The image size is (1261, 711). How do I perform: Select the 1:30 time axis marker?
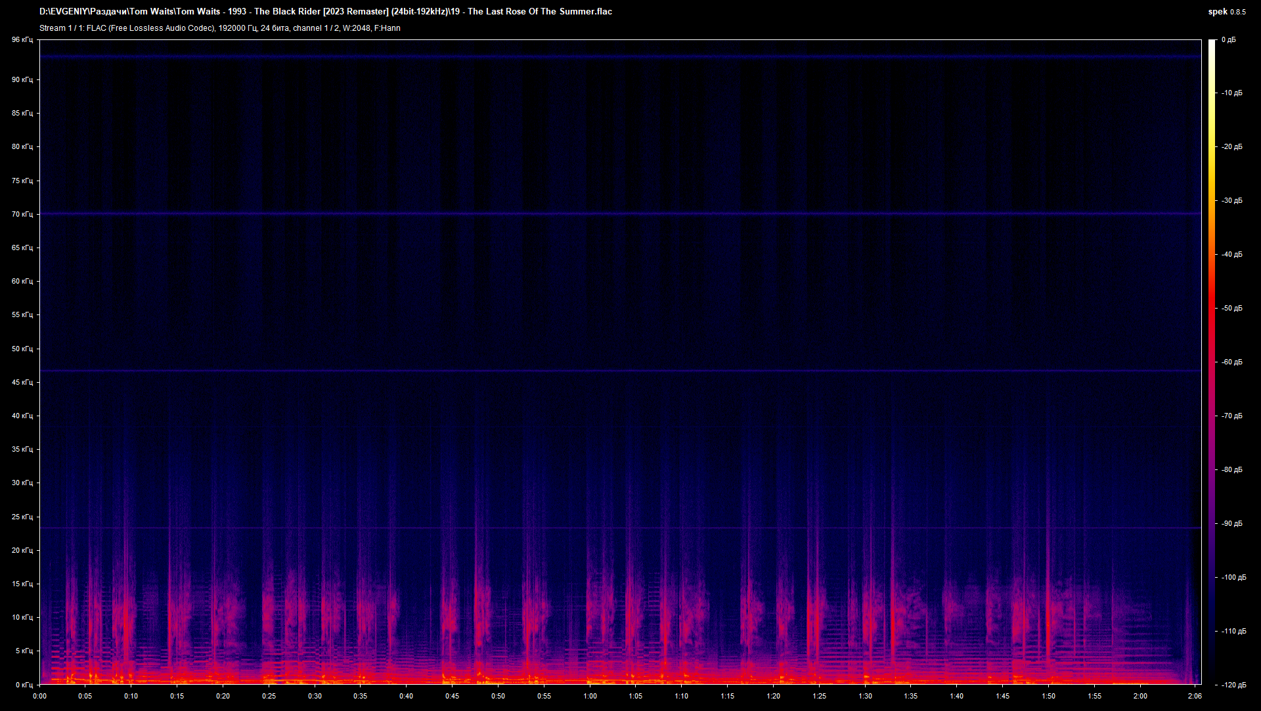click(x=865, y=696)
